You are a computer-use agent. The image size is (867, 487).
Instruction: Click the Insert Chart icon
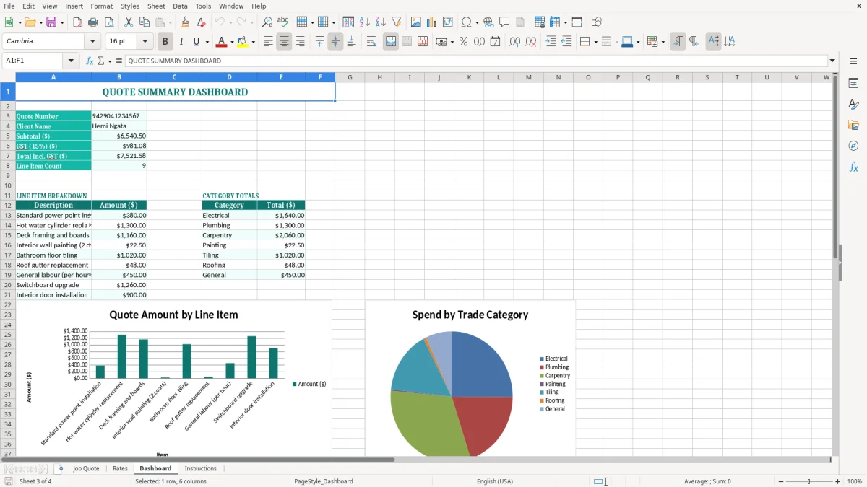(x=432, y=22)
